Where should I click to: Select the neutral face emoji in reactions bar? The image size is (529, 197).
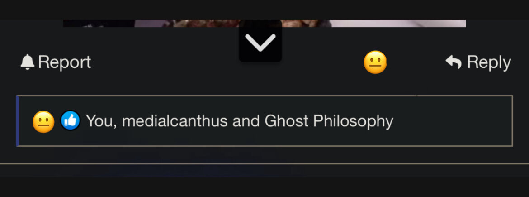tap(43, 121)
